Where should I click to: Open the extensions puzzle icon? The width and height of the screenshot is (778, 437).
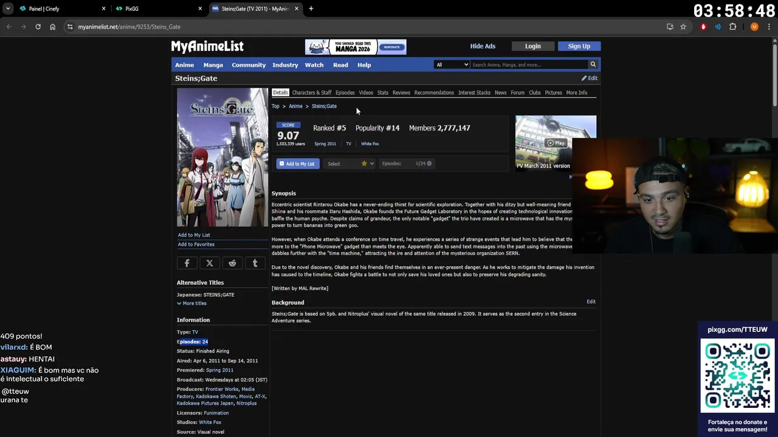click(x=732, y=27)
